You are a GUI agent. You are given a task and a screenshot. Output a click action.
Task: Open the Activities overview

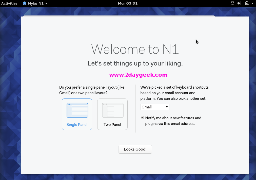pos(9,3)
